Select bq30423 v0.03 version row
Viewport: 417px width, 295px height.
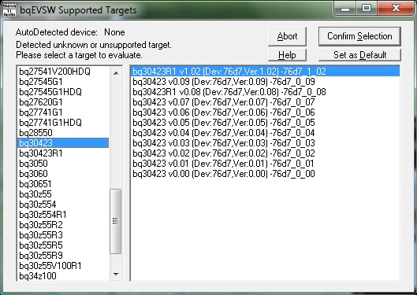(x=265, y=143)
